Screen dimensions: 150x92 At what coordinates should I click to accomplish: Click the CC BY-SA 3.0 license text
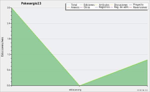coord(142,90)
